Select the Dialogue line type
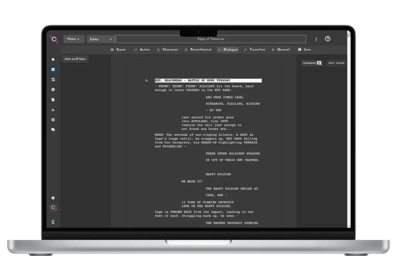 click(228, 50)
